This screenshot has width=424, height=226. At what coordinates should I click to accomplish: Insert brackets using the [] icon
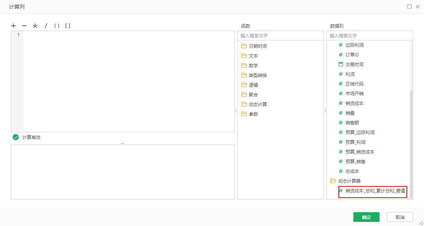pyautogui.click(x=68, y=26)
